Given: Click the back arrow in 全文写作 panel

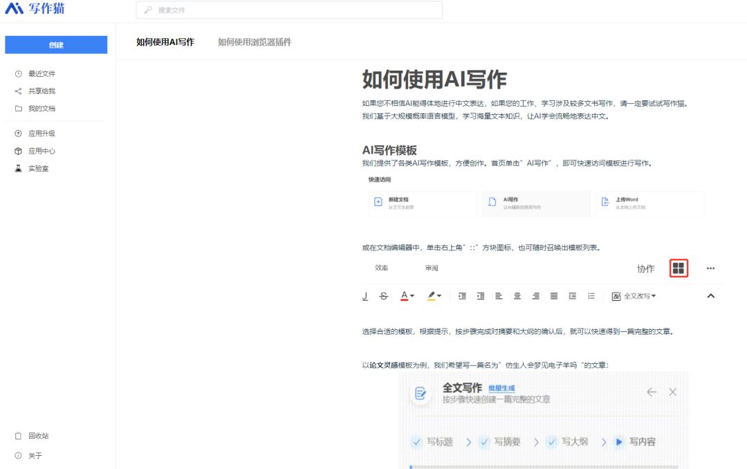Looking at the screenshot, I should [652, 392].
